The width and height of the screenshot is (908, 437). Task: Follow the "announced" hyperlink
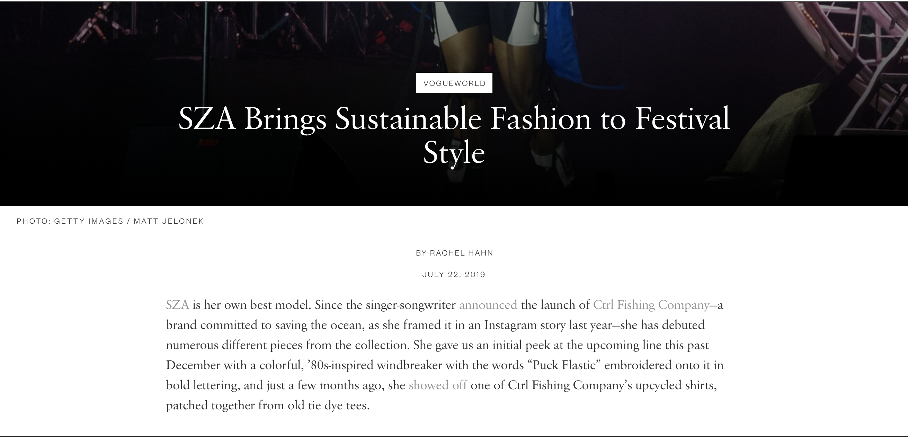point(488,305)
